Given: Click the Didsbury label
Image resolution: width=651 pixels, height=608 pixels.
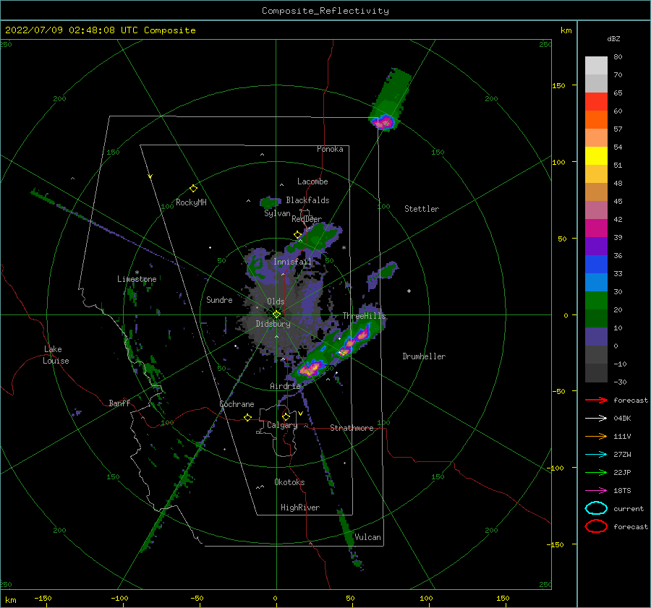Looking at the screenshot, I should (x=273, y=324).
